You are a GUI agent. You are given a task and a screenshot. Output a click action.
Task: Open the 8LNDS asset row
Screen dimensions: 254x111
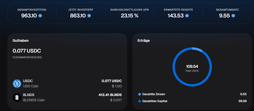click(x=67, y=97)
